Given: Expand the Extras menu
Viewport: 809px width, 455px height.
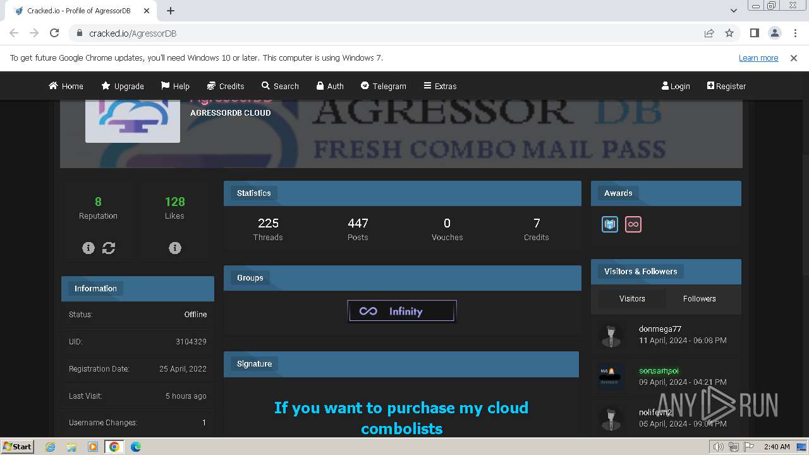Looking at the screenshot, I should click(x=440, y=86).
